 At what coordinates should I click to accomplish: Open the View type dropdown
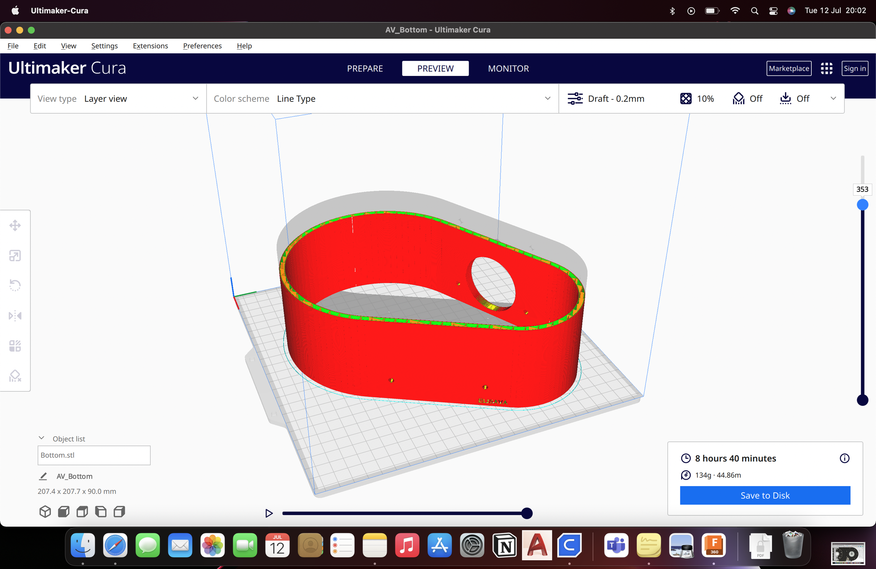pos(118,99)
